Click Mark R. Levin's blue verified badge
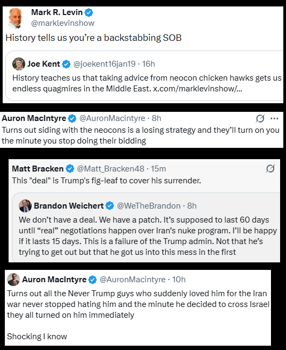Viewport: 286px width, 350px height. [x=89, y=13]
